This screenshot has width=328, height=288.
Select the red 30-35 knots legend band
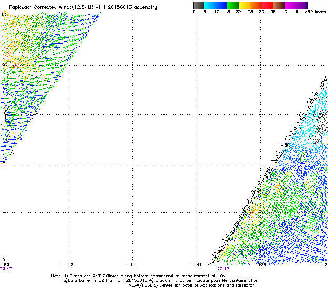[268, 5]
